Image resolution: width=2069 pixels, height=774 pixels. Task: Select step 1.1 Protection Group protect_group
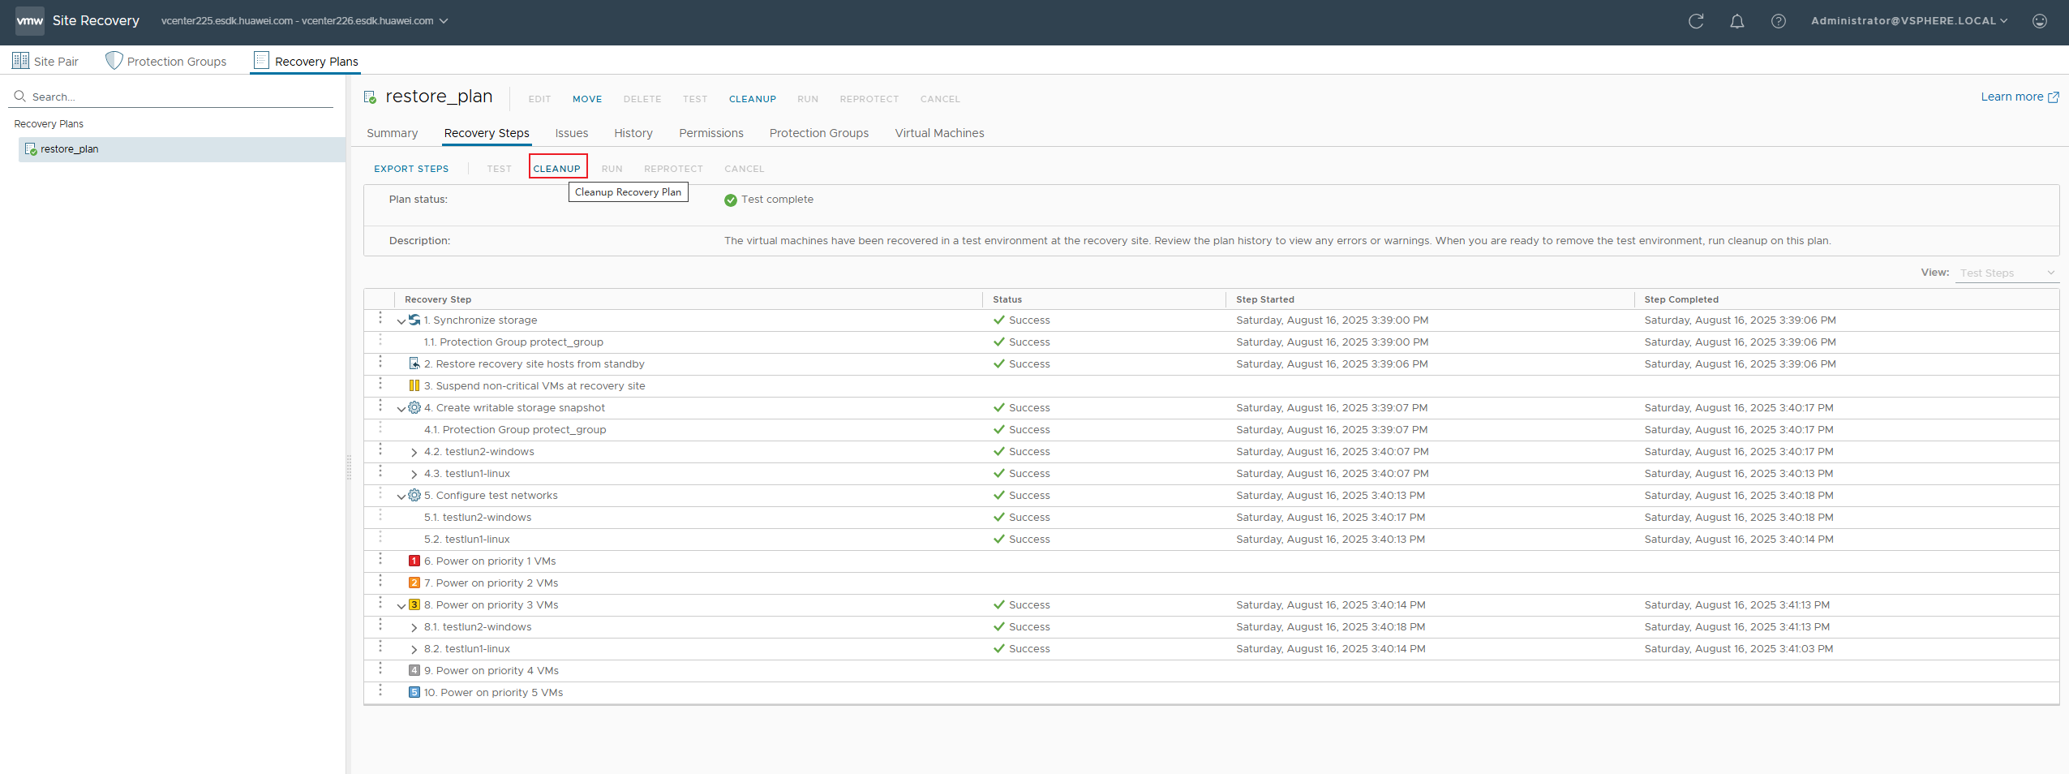pos(1212,342)
